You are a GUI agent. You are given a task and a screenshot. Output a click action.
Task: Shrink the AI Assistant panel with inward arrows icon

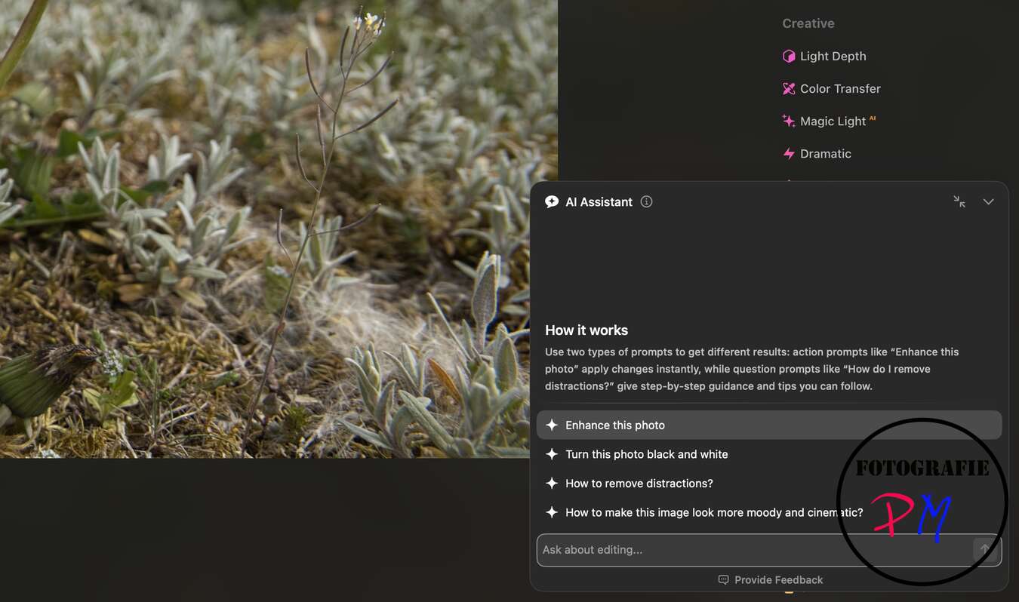pos(959,202)
